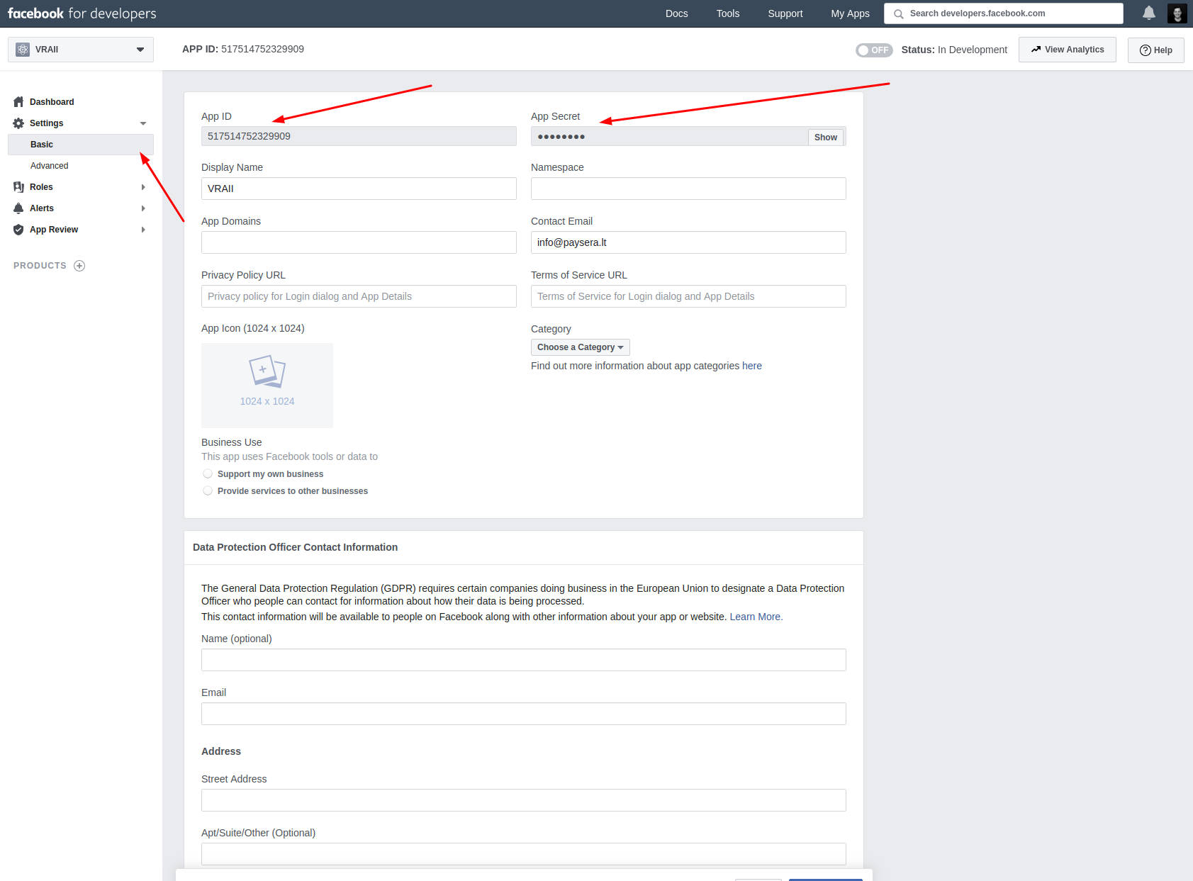Go to Advanced settings
The width and height of the screenshot is (1193, 881).
(x=50, y=166)
